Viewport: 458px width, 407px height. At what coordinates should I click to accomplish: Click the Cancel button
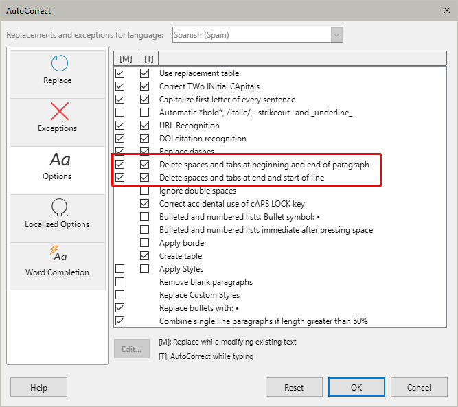tap(419, 388)
